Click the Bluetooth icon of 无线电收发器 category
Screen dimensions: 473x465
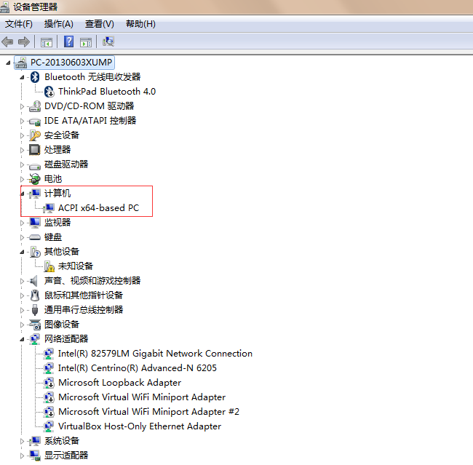tap(35, 77)
